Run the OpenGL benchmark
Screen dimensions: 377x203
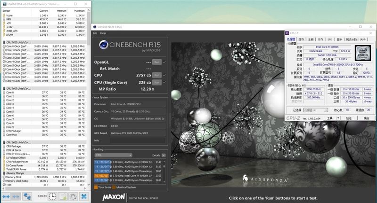point(157,62)
